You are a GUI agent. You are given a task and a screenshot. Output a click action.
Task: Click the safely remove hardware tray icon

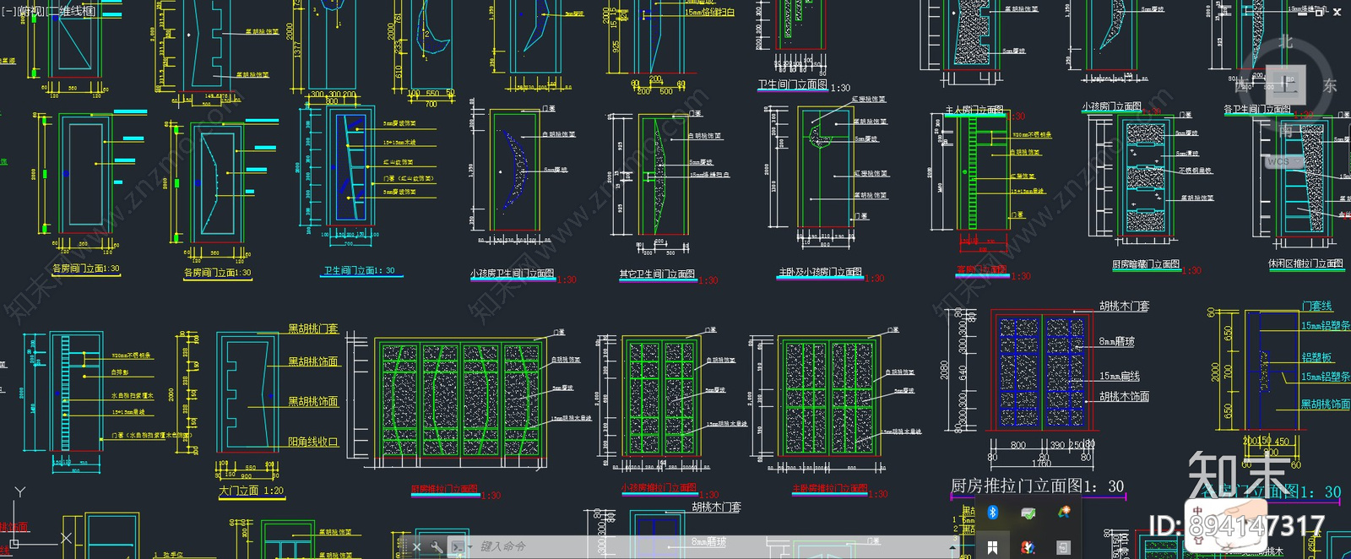pyautogui.click(x=1028, y=513)
